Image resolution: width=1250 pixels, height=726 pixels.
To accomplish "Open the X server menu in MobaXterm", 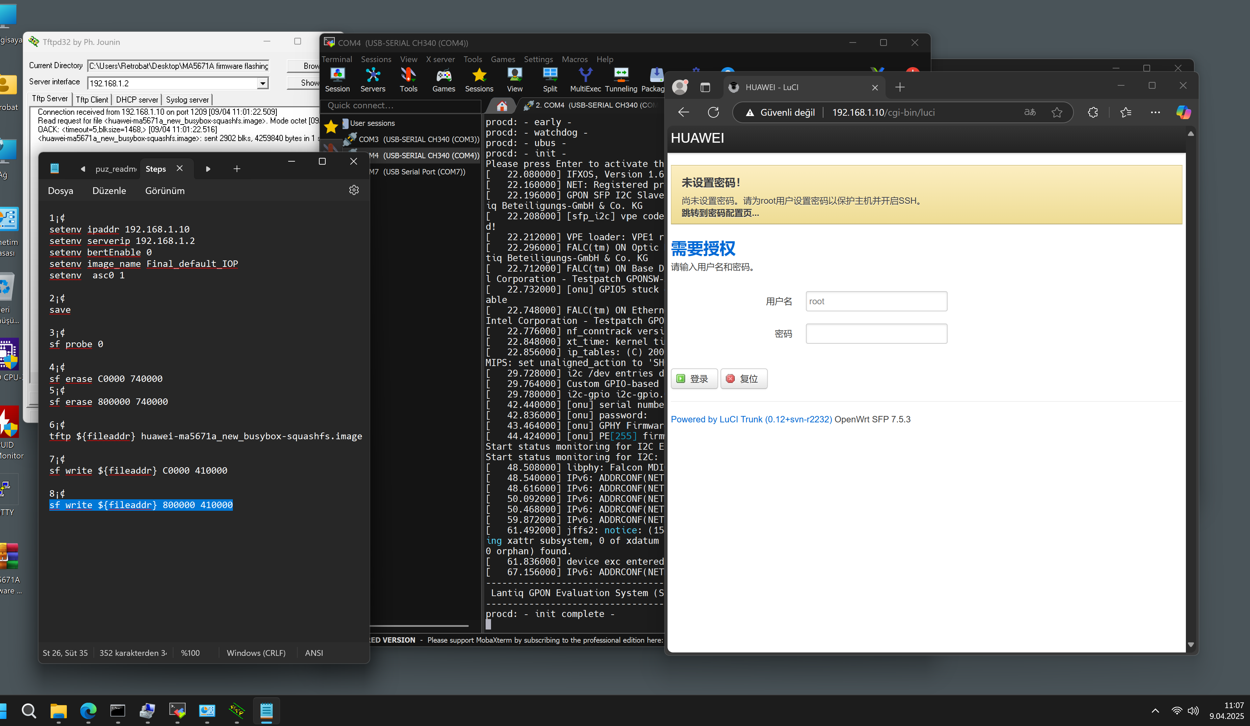I will pos(440,59).
